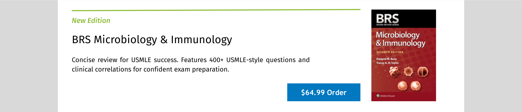Click the $64.99 Order button

tap(324, 92)
